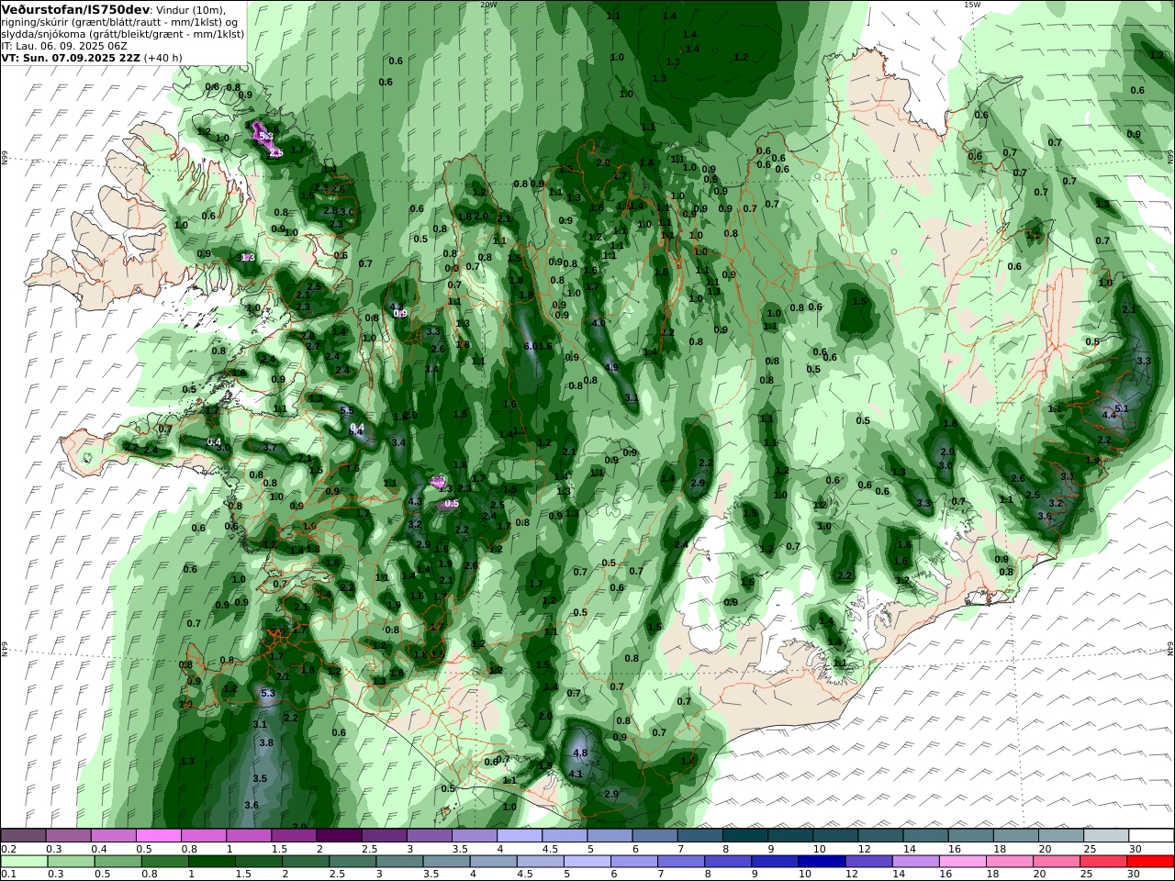Click the 4.8 value near the south coast
Viewport: 1175px width, 881px height.
[x=580, y=753]
